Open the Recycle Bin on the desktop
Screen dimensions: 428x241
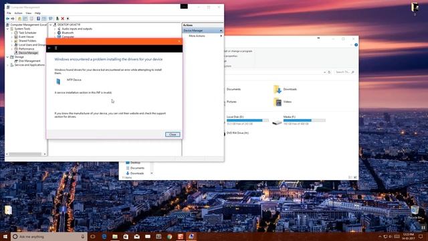(x=415, y=212)
